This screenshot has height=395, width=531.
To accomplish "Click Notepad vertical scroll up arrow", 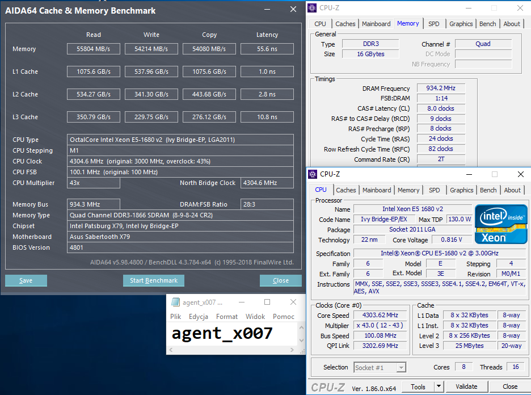I will tap(301, 327).
